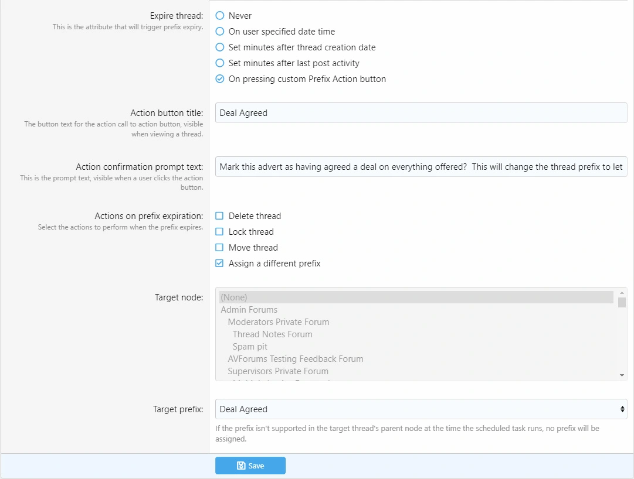Open the Target prefix dropdown

[421, 409]
